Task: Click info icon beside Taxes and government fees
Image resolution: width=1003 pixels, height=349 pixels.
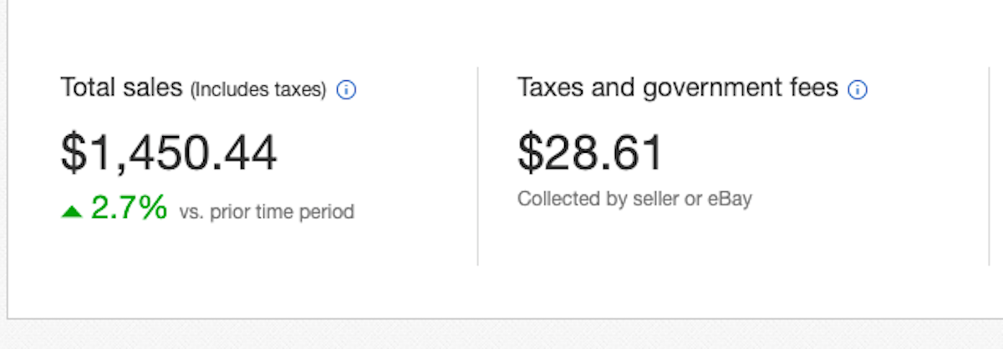Action: 858,90
